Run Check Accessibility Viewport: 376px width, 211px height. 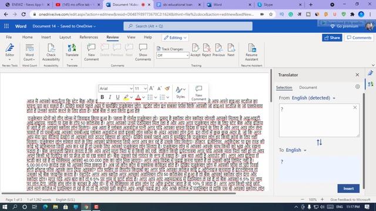click(x=51, y=52)
